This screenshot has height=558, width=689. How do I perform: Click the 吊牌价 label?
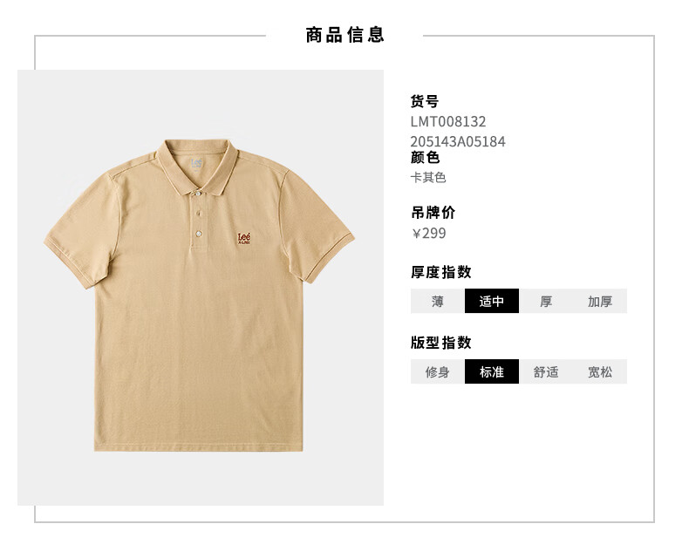pos(433,213)
